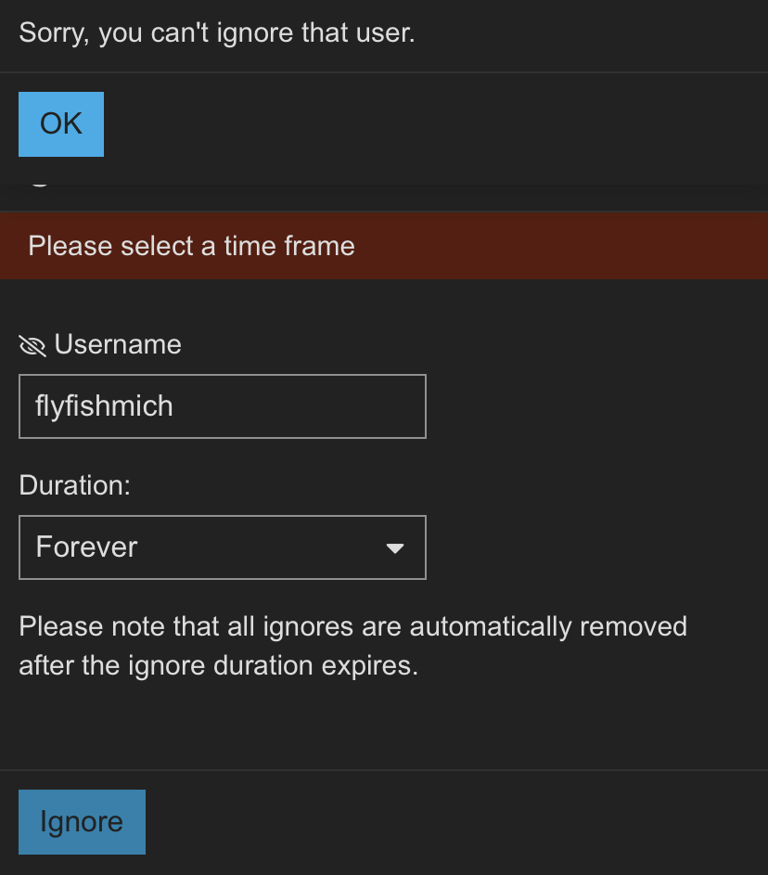Click on the word flyfishmich in Username box
The height and width of the screenshot is (875, 768).
104,406
